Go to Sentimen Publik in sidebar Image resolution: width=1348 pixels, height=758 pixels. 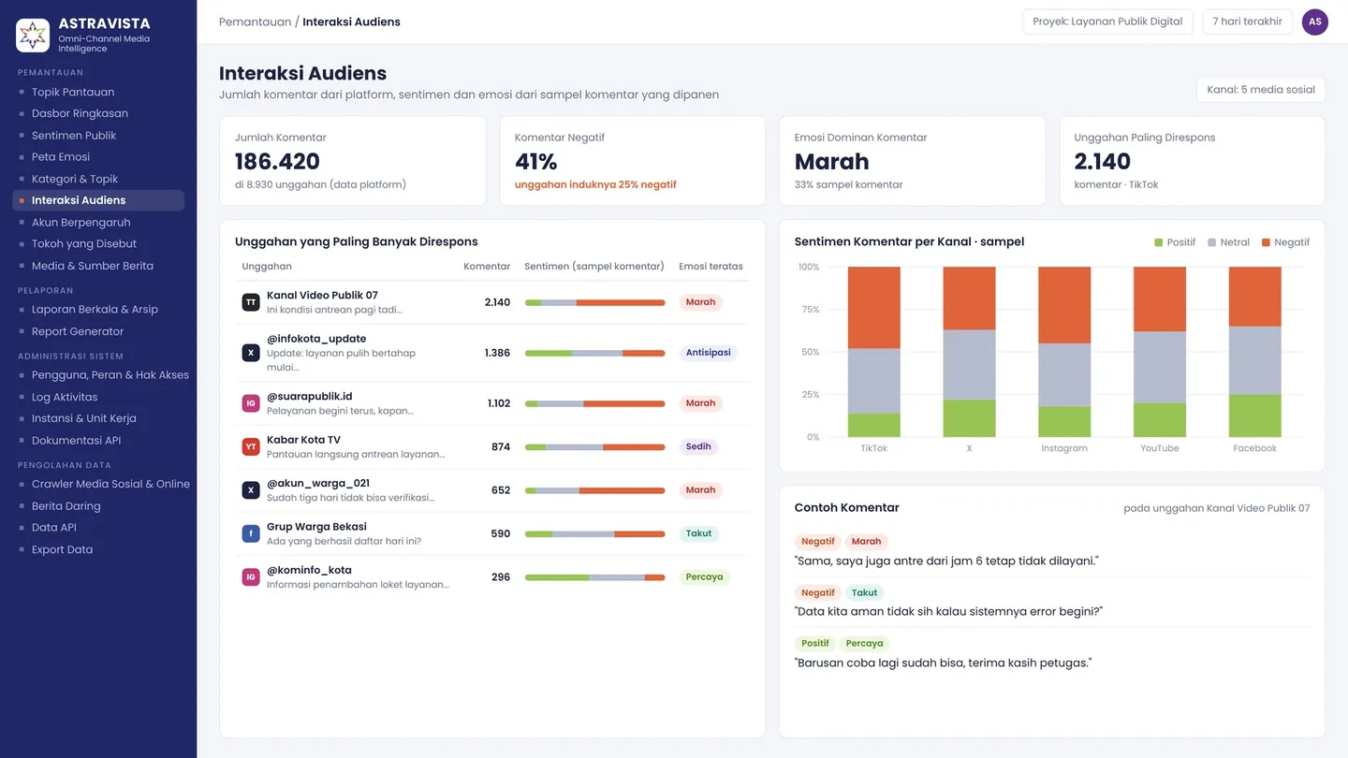click(74, 135)
